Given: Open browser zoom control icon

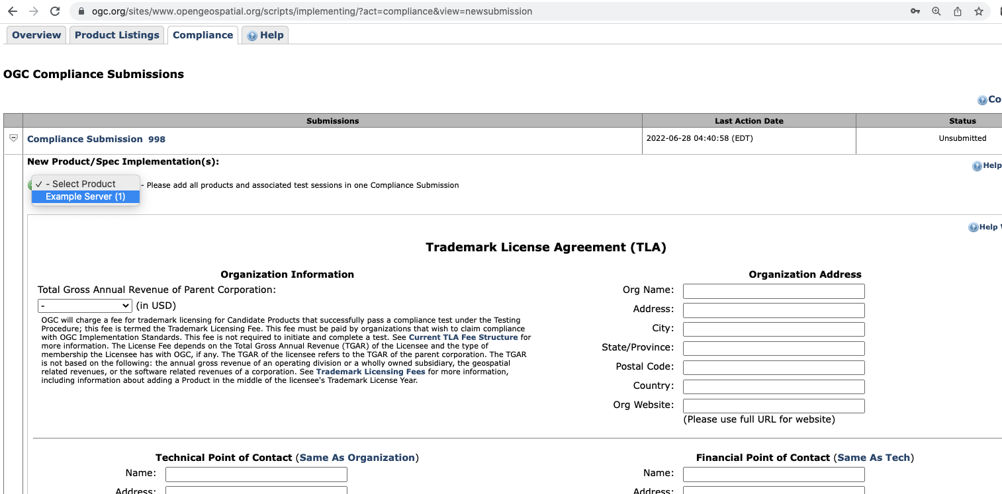Looking at the screenshot, I should [936, 11].
